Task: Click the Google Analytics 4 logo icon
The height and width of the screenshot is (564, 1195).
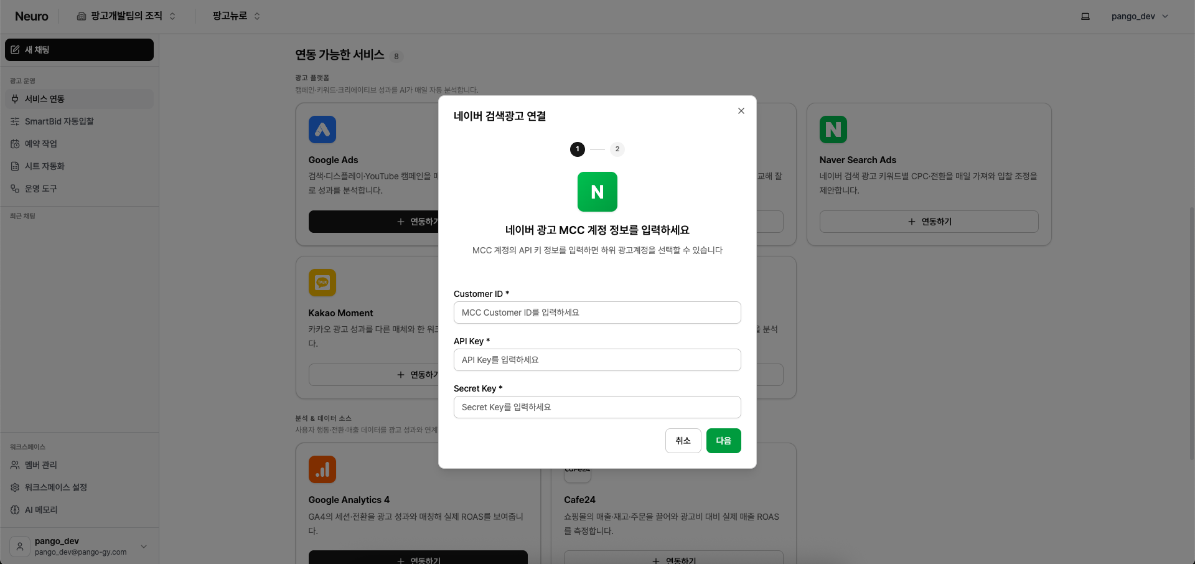Action: coord(322,469)
